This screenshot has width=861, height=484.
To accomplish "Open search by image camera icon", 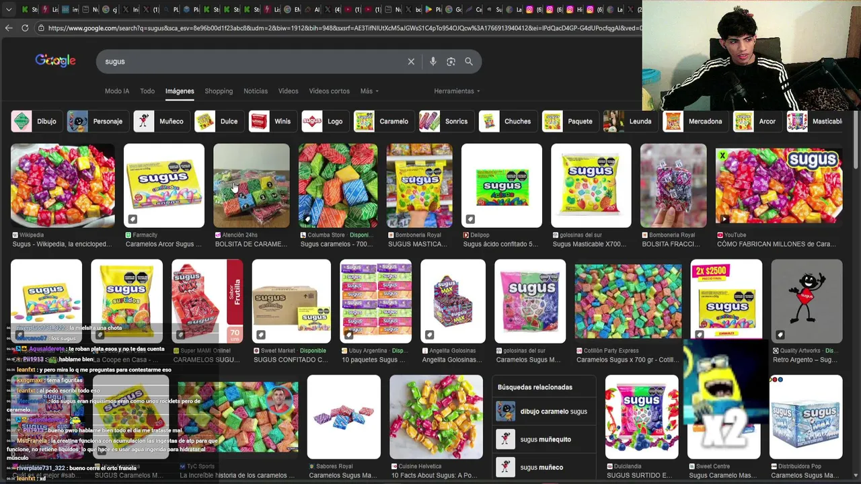I will point(451,61).
